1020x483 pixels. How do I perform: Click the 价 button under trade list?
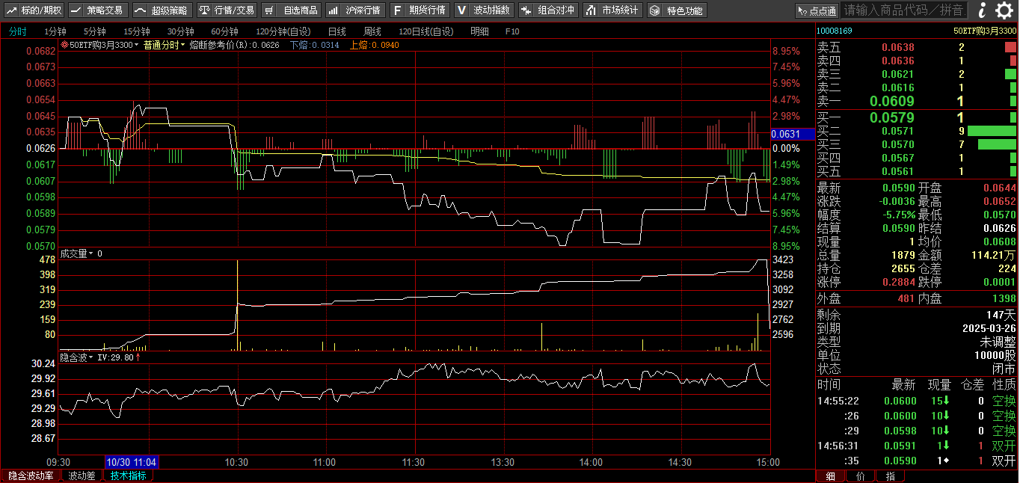point(860,476)
